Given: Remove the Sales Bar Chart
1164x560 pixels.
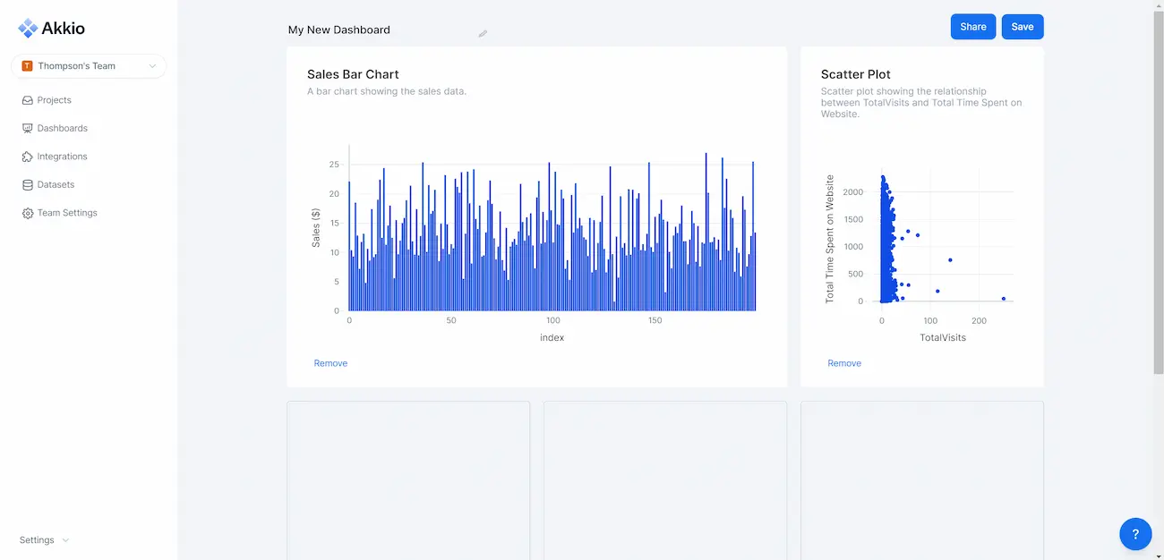Looking at the screenshot, I should (330, 363).
